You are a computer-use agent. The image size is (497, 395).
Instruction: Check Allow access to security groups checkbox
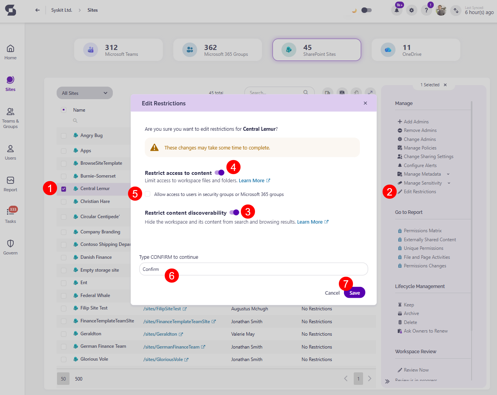click(148, 194)
